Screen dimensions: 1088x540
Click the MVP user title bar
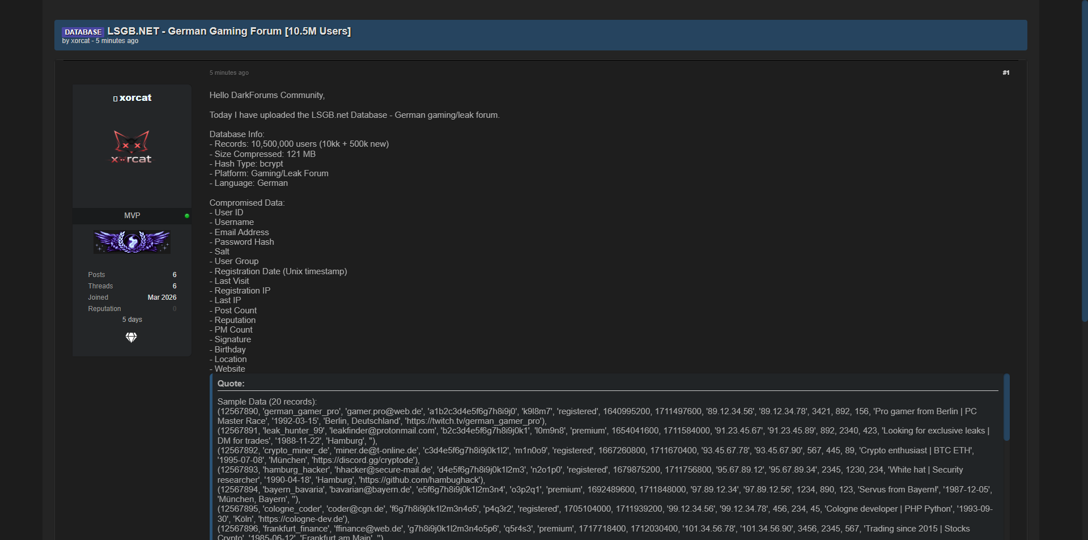(132, 216)
